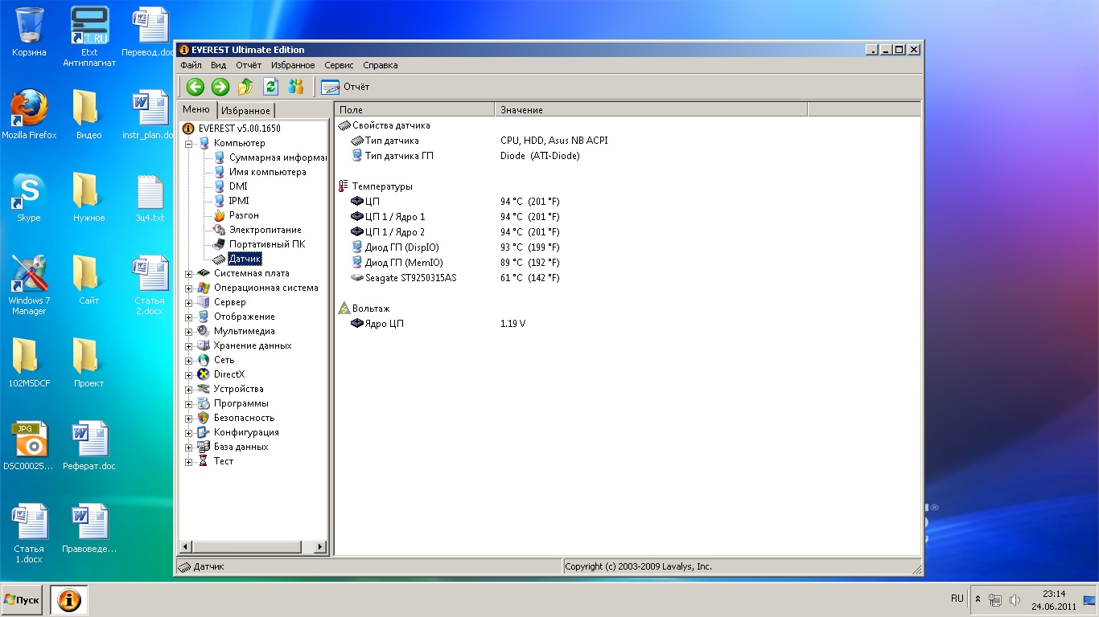Open the Отчёт report toolbar button
1099x617 pixels.
pyautogui.click(x=345, y=87)
